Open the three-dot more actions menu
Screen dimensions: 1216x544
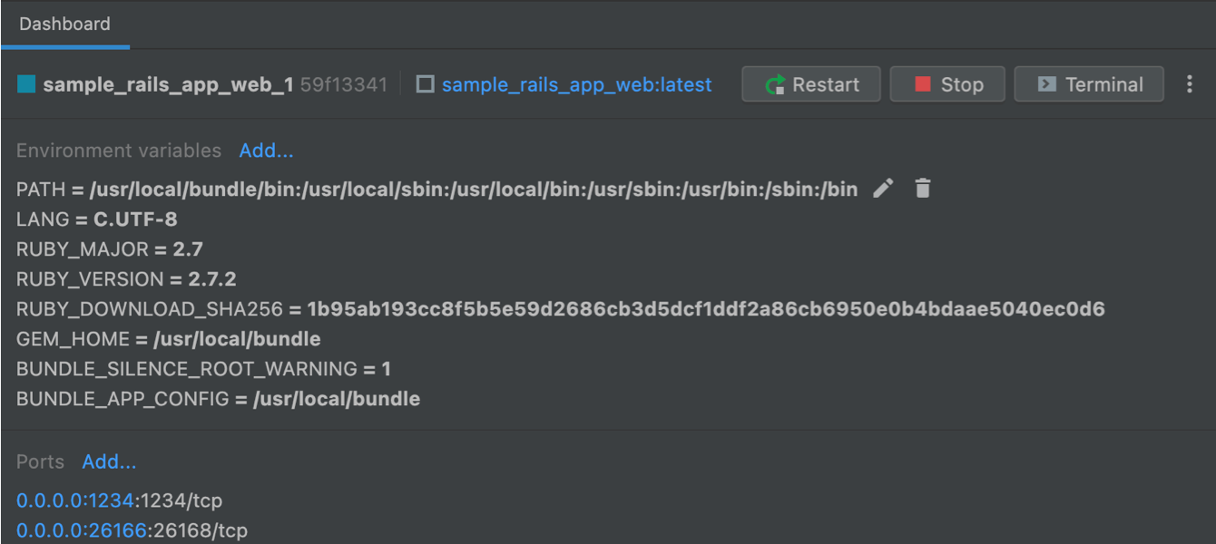click(x=1190, y=84)
